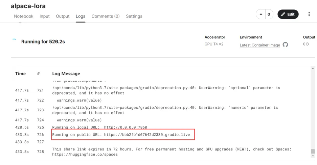This screenshot has width=317, height=165.
Task: Click the Time column header
Action: [x=20, y=74]
